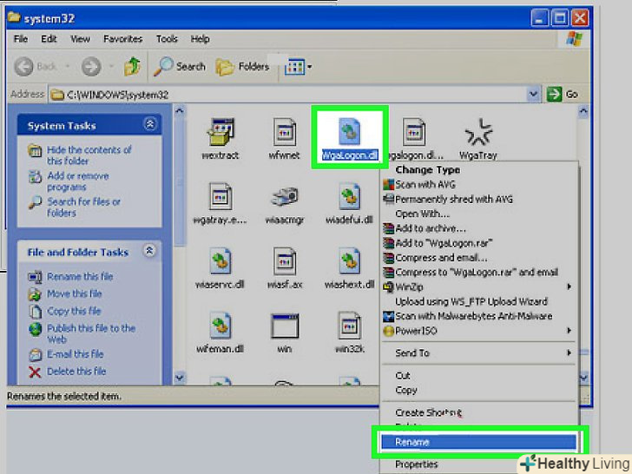Select the wiashext.dll file icon
This screenshot has height=474, width=632.
(350, 261)
